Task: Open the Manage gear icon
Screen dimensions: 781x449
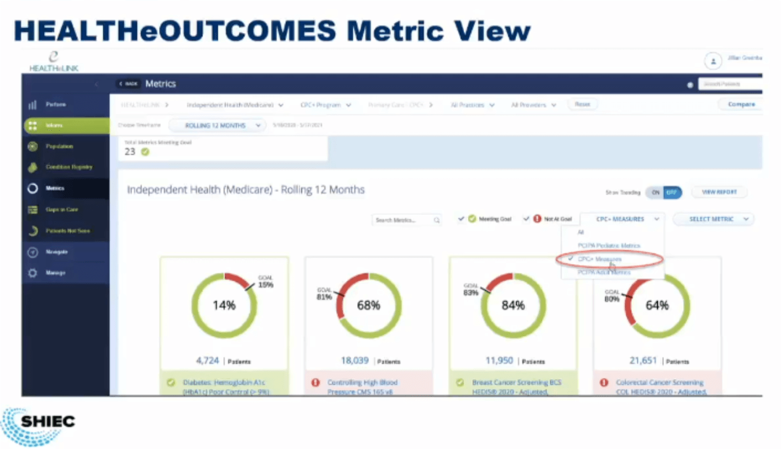Action: (x=33, y=273)
